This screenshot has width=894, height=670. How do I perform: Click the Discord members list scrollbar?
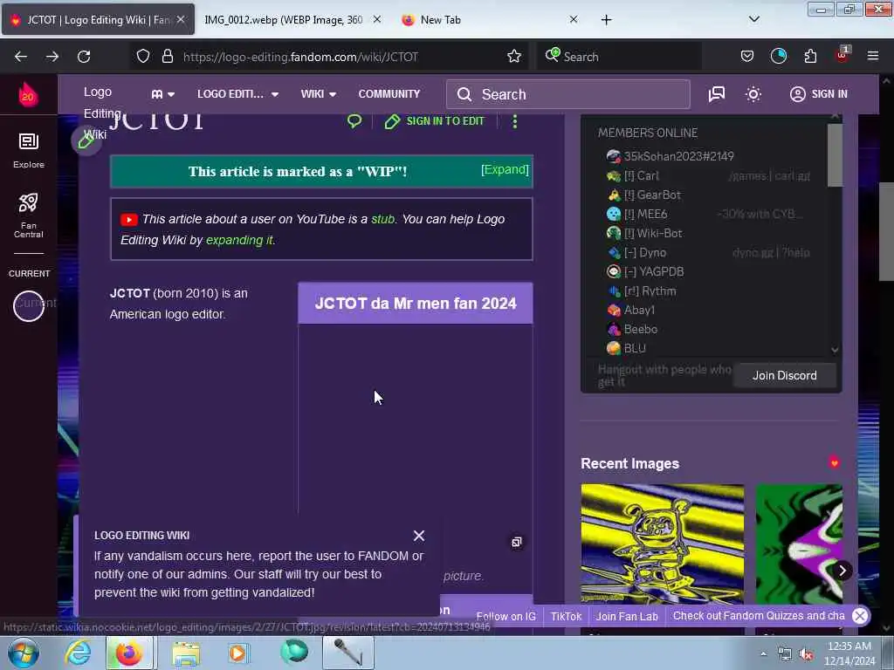tap(835, 155)
